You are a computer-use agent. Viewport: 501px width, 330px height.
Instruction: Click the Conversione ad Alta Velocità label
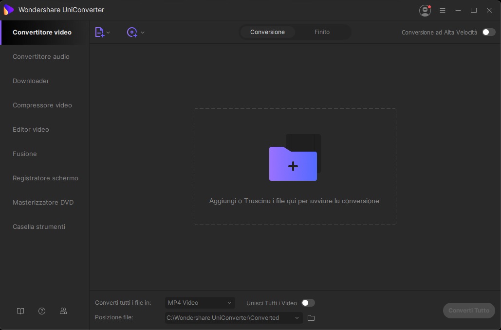point(439,32)
